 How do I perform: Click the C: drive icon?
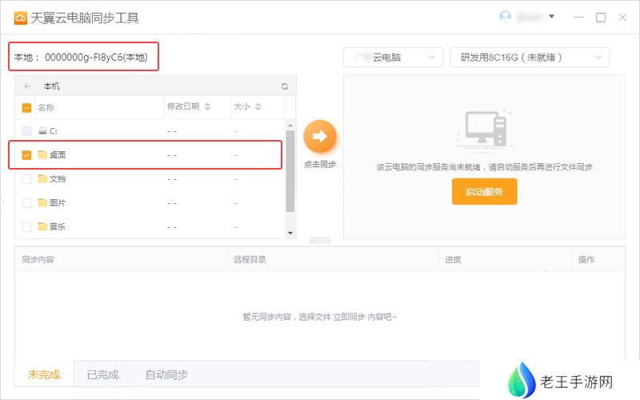[42, 130]
